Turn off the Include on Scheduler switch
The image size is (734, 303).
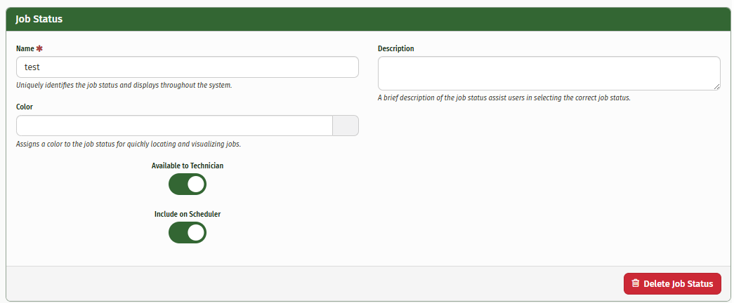[x=188, y=232]
